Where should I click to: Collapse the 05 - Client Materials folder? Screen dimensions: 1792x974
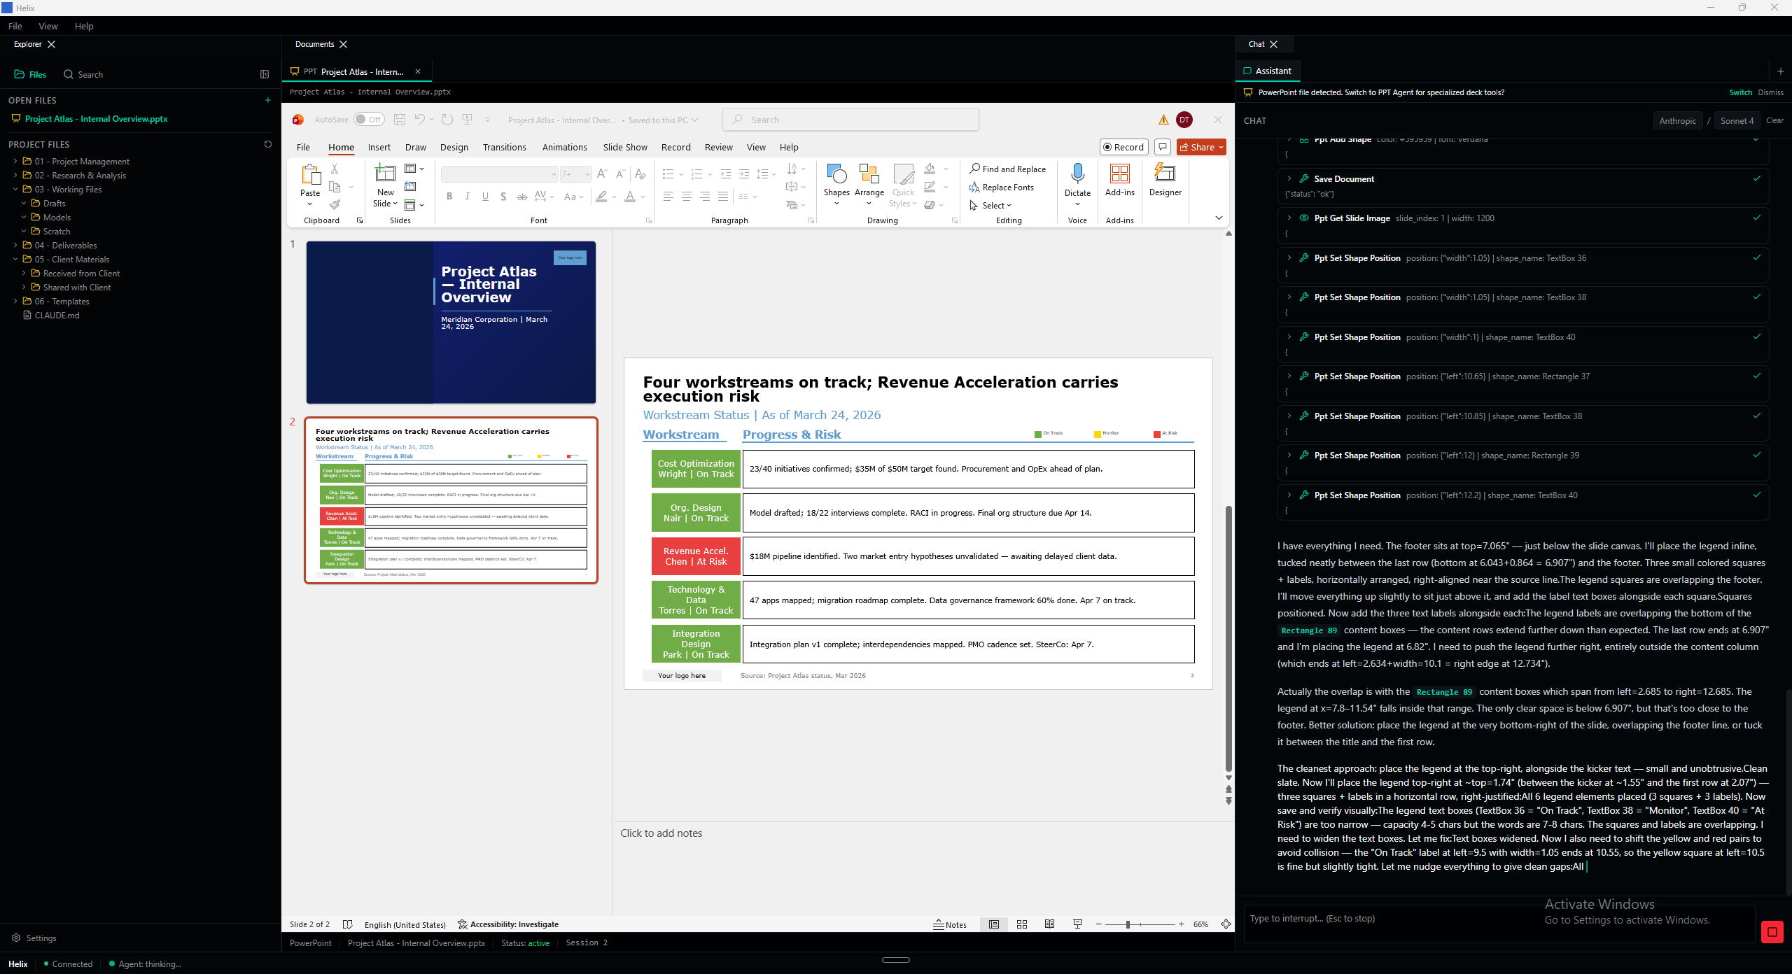[x=15, y=259]
